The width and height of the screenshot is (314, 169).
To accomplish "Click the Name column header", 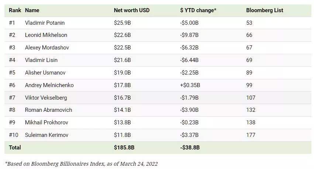I will (x=32, y=10).
